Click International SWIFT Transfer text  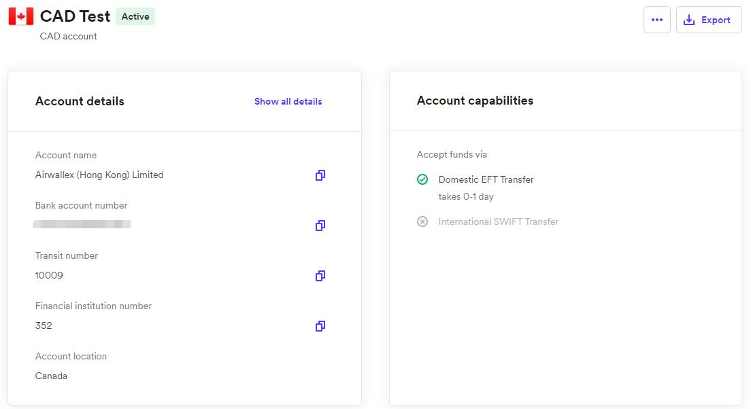coord(498,221)
